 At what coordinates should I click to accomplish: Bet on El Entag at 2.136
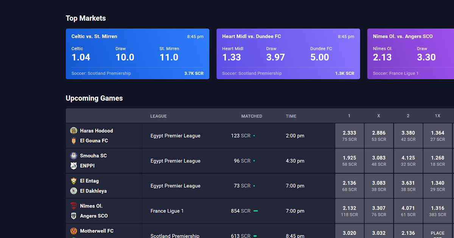pos(350,186)
